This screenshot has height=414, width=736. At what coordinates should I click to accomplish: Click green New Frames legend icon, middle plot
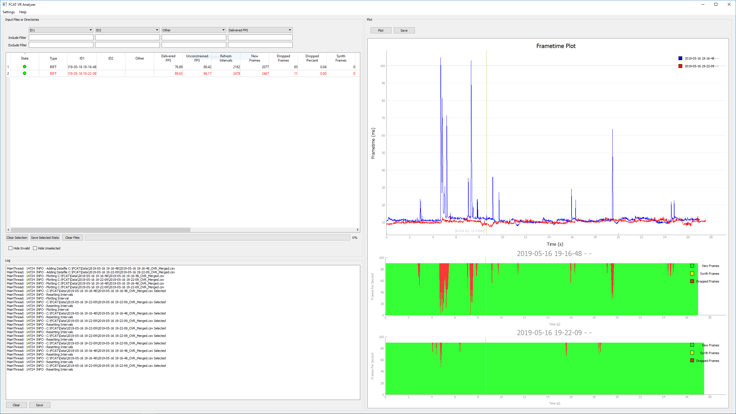click(x=692, y=266)
